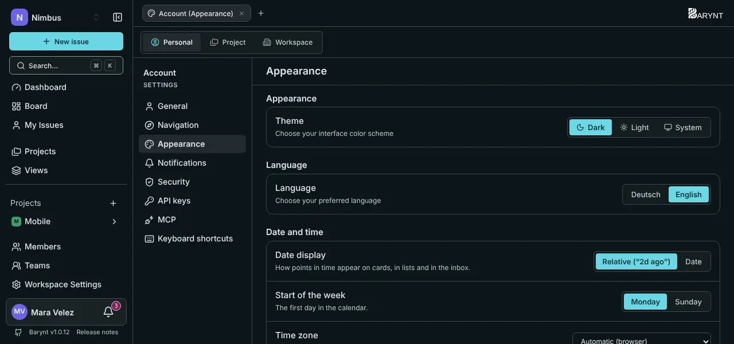Collapse the left sidebar panel icon
Screen dimensions: 734x344
(118, 17)
